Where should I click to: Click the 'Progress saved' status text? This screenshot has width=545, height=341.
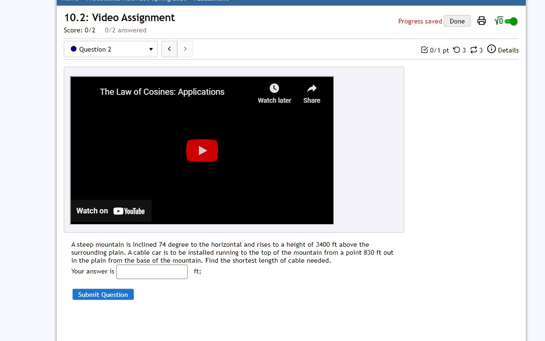pos(420,21)
